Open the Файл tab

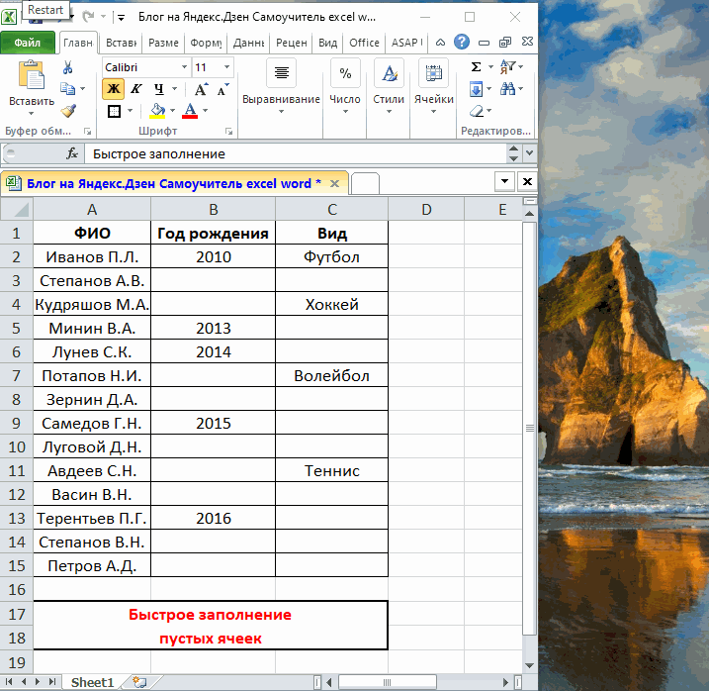[x=28, y=43]
